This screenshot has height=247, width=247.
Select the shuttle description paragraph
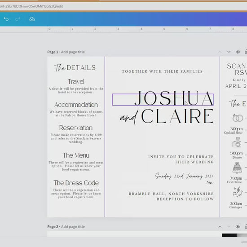(x=76, y=90)
